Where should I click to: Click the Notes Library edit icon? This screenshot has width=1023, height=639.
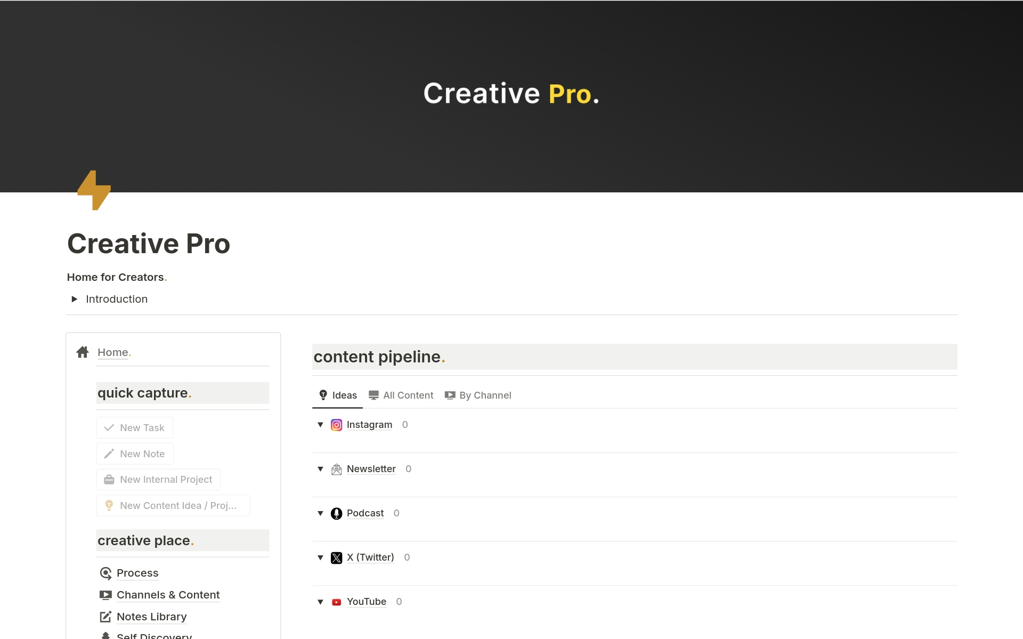coord(105,617)
